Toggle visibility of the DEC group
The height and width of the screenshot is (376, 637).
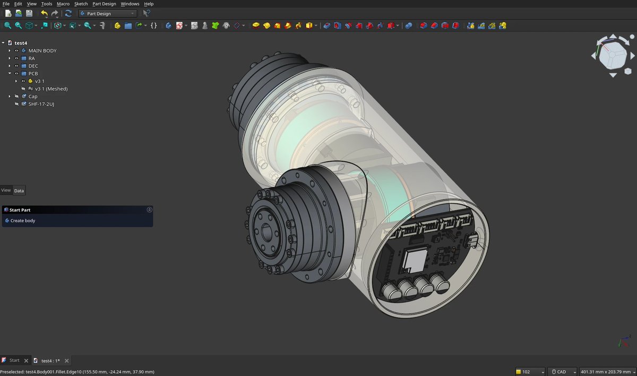[x=16, y=66]
